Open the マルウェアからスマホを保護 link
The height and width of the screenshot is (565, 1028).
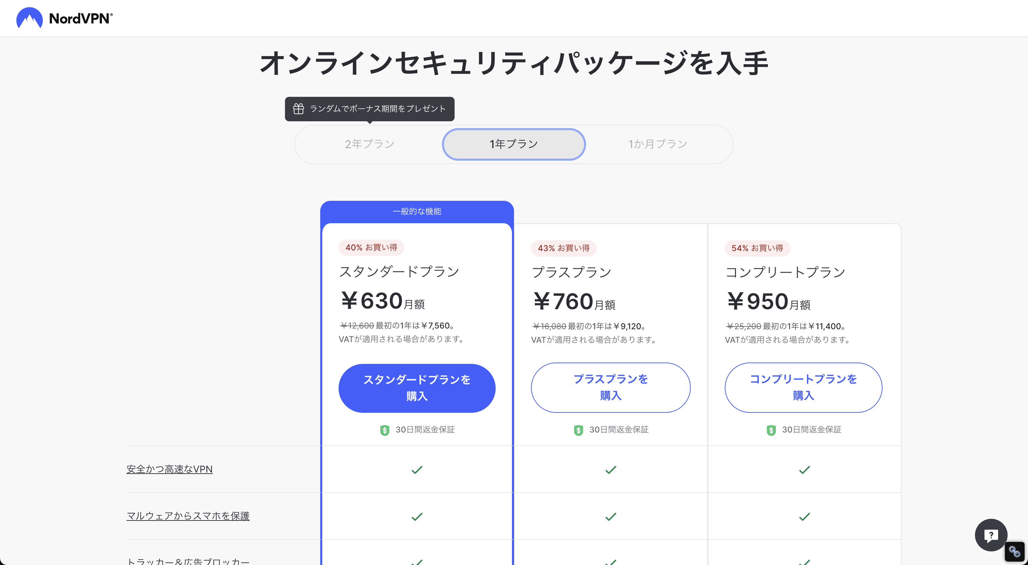(x=188, y=515)
